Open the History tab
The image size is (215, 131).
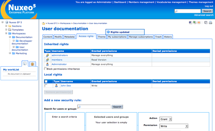(168, 37)
